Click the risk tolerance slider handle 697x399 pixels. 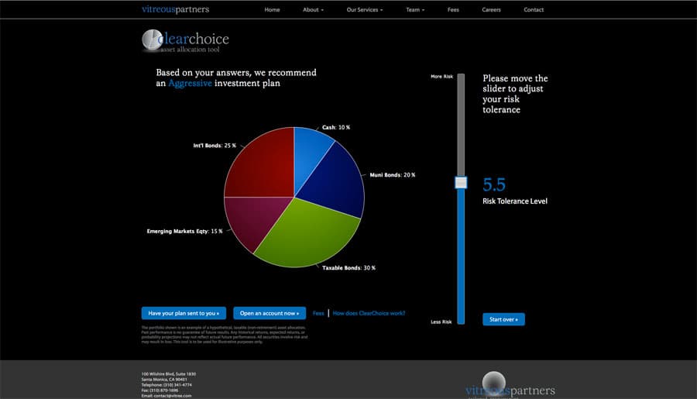pos(461,182)
